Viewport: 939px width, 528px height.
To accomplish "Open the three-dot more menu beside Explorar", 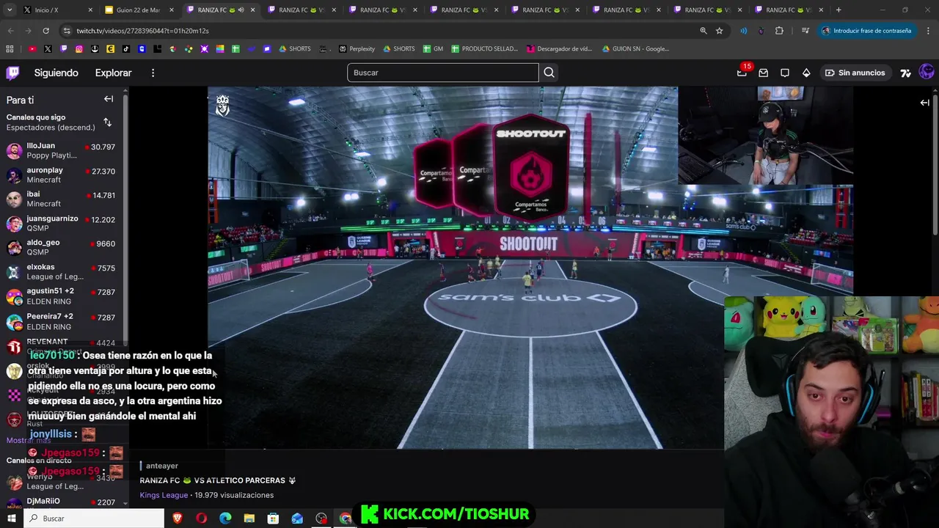I will pyautogui.click(x=153, y=73).
